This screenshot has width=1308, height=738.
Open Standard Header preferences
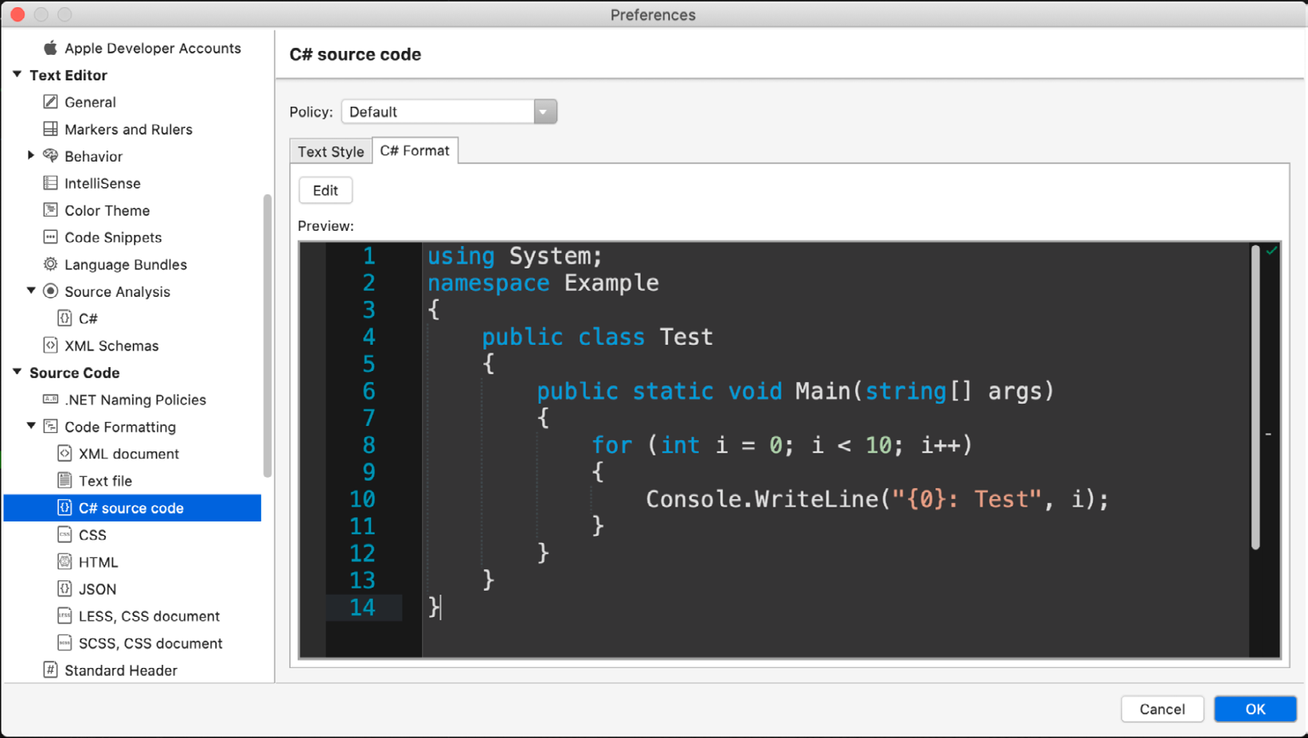click(x=121, y=670)
